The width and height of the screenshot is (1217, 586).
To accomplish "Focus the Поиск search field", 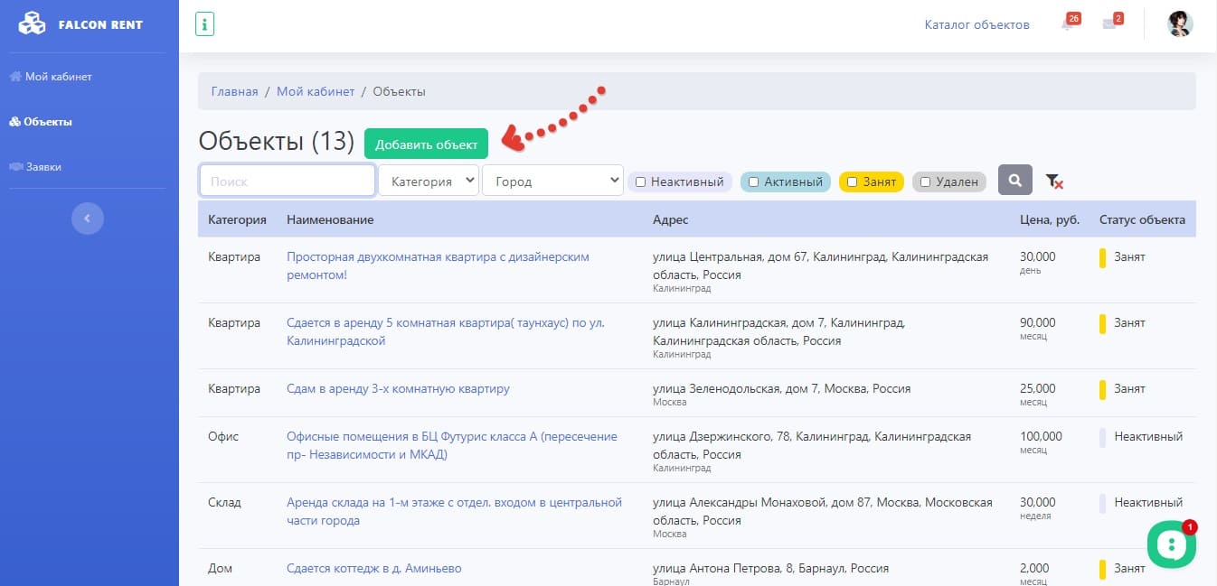I will pyautogui.click(x=287, y=181).
